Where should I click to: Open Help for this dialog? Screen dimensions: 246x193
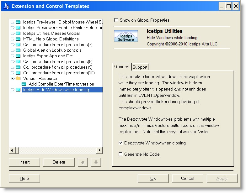click(x=24, y=179)
